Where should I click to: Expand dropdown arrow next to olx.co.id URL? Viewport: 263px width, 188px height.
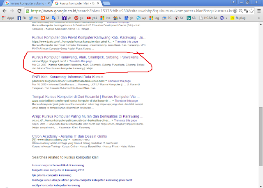click(112, 120)
